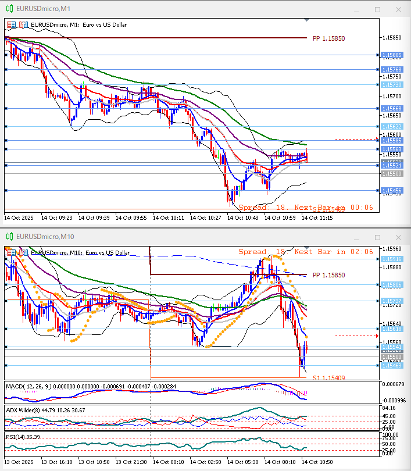Maximize the EURUSDmicro,M10 chart window

[x=377, y=237]
